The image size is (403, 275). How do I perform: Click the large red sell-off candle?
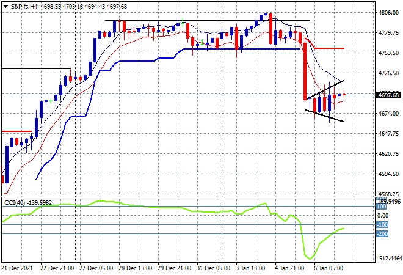tap(305, 71)
